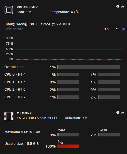Click the 30 s interval value

105,29
